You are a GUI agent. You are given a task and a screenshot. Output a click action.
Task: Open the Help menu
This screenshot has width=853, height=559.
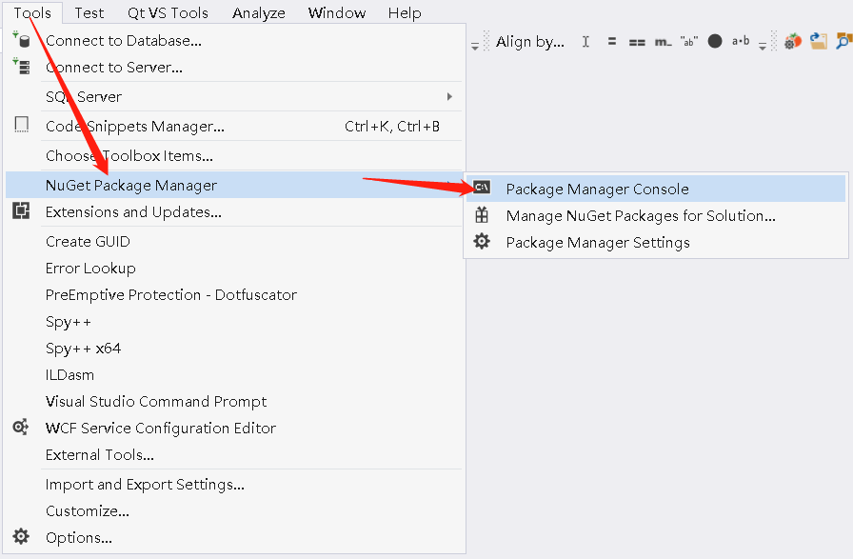[x=405, y=12]
